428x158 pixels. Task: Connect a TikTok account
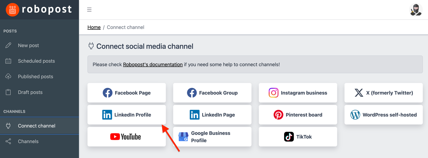pyautogui.click(x=298, y=137)
